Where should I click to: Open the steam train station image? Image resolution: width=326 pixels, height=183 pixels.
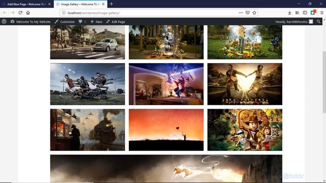pos(88,130)
